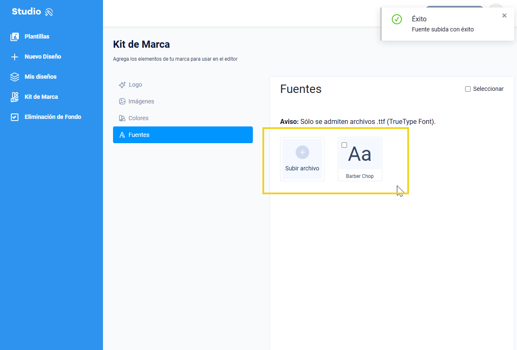Screen dimensions: 517x350
Task: Switch to the Imágenes tab
Action: pos(183,101)
